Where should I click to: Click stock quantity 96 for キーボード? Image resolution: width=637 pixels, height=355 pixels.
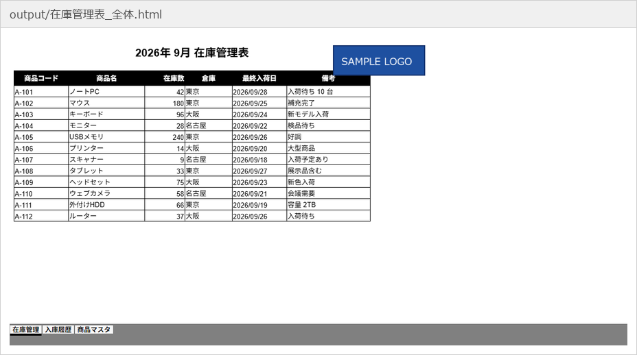tap(165, 114)
